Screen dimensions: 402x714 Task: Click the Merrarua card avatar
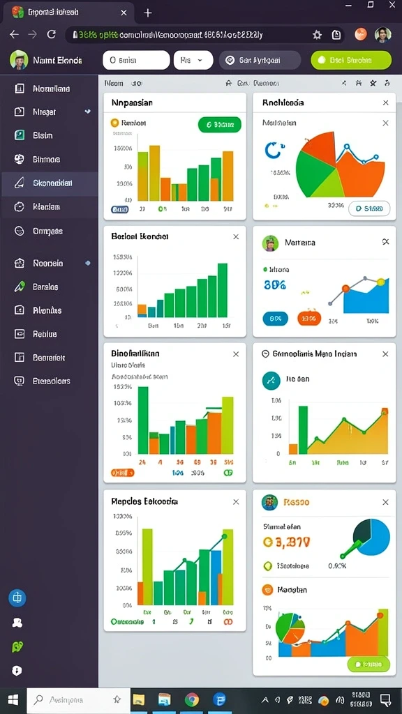point(270,243)
